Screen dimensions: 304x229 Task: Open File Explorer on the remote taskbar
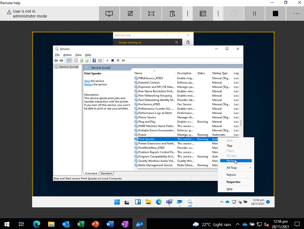tap(148, 202)
